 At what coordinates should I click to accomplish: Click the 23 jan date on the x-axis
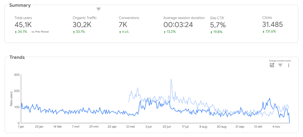click(39, 127)
